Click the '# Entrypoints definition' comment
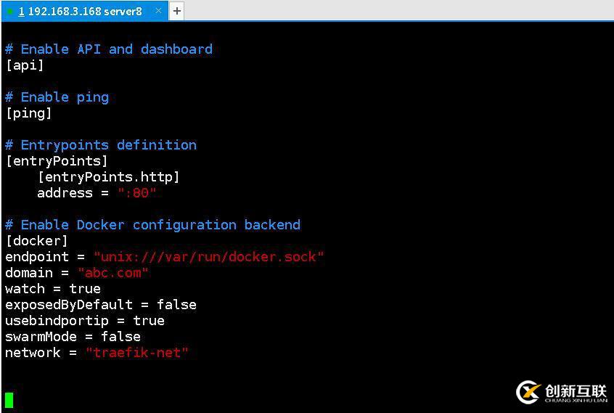The image size is (614, 413). [x=101, y=145]
